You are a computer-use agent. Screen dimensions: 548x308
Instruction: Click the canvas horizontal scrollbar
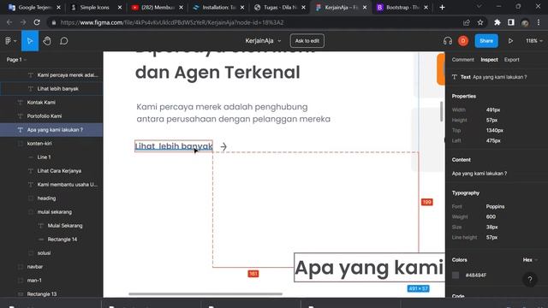click(205, 294)
